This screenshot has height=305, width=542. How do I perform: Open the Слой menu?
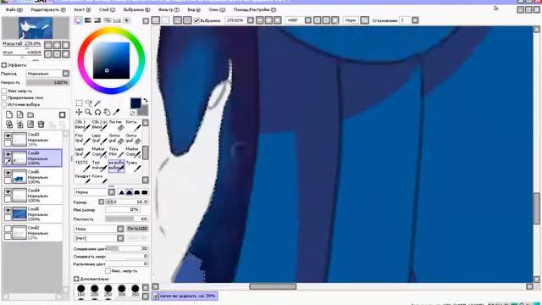[108, 9]
